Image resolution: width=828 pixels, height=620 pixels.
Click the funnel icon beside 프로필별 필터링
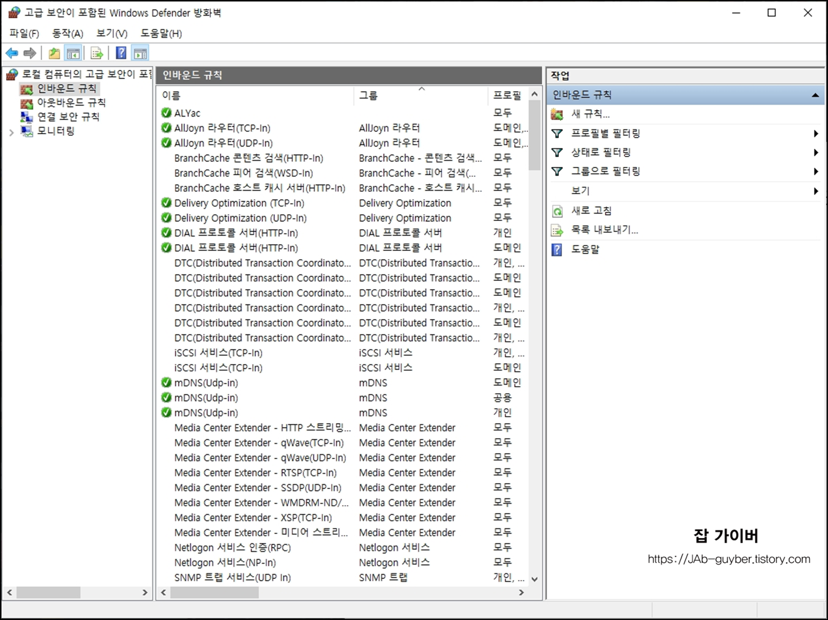pos(557,134)
